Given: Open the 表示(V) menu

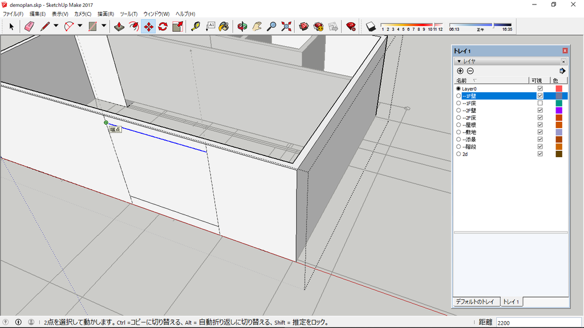Looking at the screenshot, I should (60, 14).
